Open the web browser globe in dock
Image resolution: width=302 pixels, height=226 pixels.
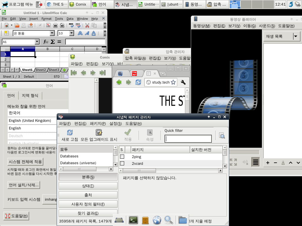[157, 220]
